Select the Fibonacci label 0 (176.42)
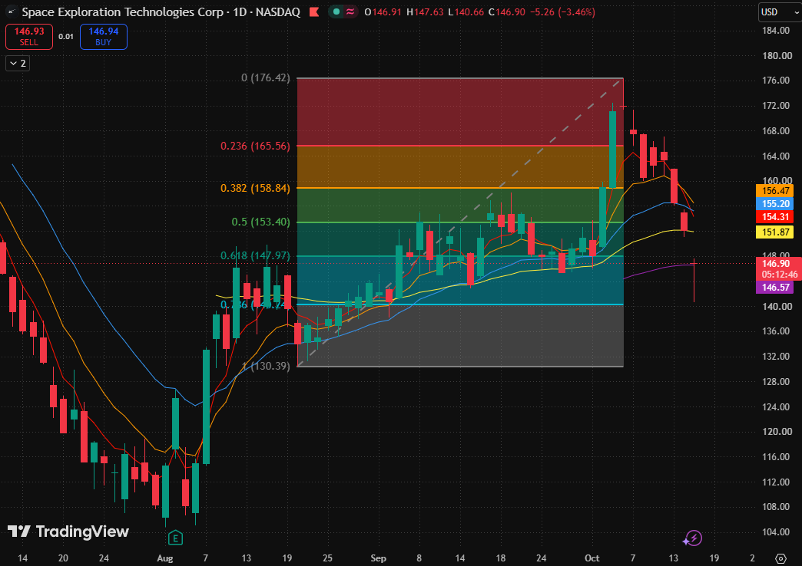This screenshot has height=566, width=802. pyautogui.click(x=266, y=77)
